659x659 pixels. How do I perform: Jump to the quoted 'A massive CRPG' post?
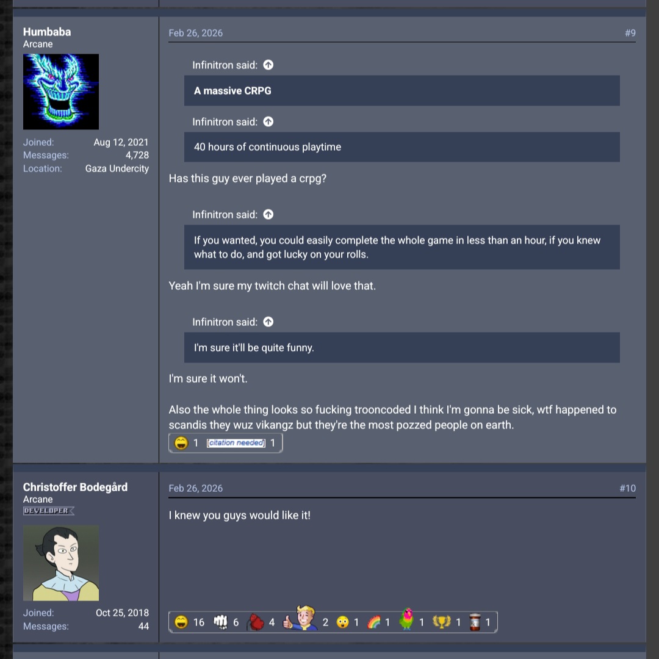point(268,65)
